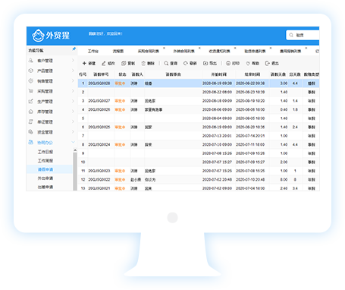345x290 pixels.
Task: Click the 导出 (export) toolbar icon
Action: tap(205, 63)
